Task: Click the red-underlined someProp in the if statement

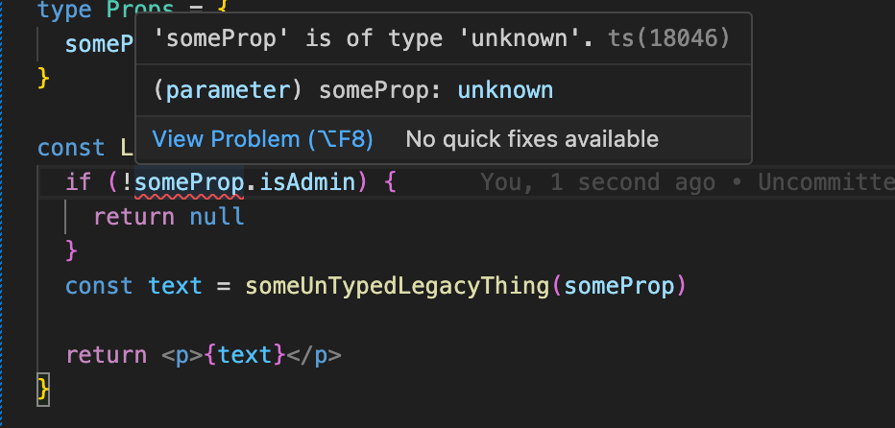Action: pyautogui.click(x=189, y=181)
